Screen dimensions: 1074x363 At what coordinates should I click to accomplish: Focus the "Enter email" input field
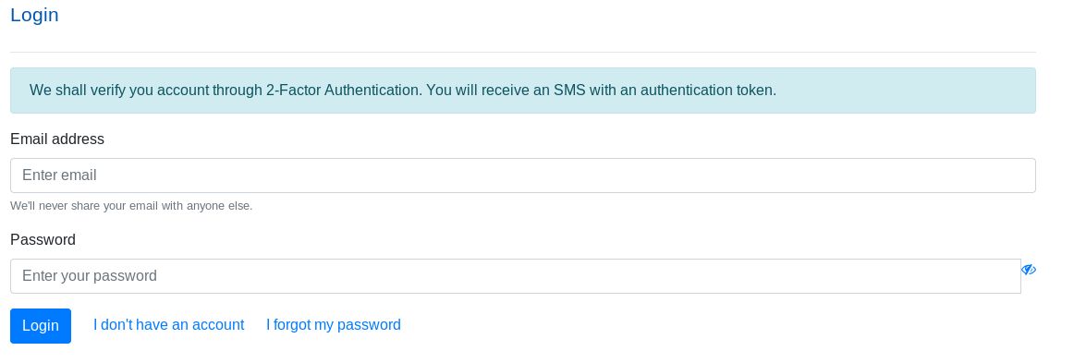pyautogui.click(x=522, y=175)
